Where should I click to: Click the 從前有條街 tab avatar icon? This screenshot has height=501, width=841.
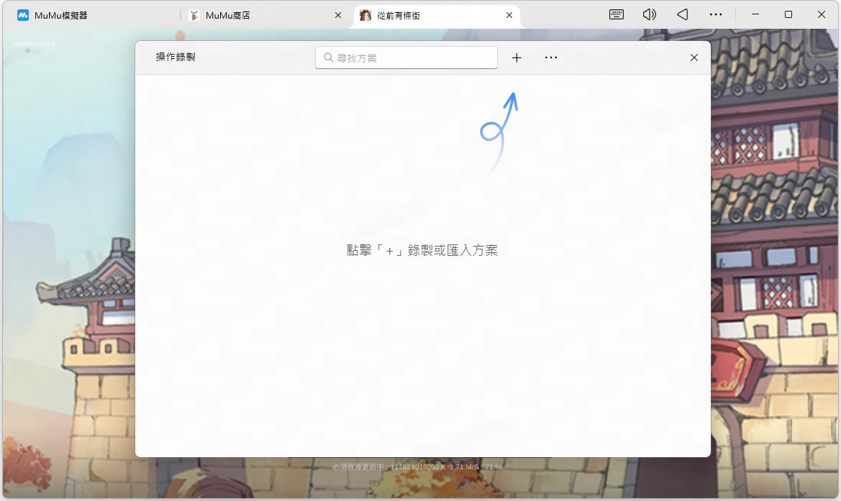[365, 16]
